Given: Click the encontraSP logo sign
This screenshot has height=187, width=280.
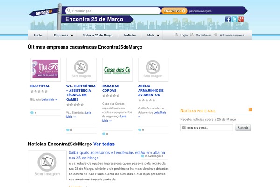Looking at the screenshot, I should [x=43, y=13].
